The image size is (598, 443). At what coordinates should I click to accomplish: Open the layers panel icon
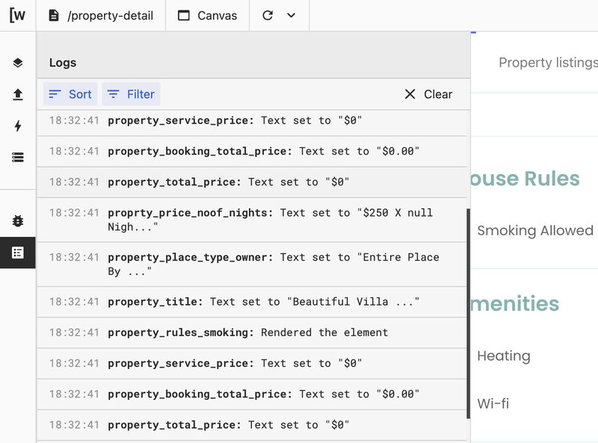(17, 63)
